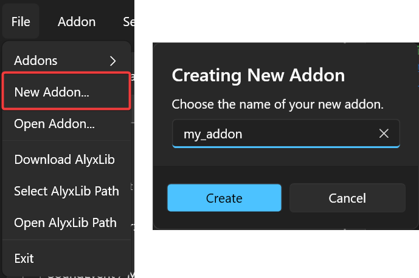The image size is (419, 278).
Task: Click the Creating New Addon dialog title
Action: [258, 75]
